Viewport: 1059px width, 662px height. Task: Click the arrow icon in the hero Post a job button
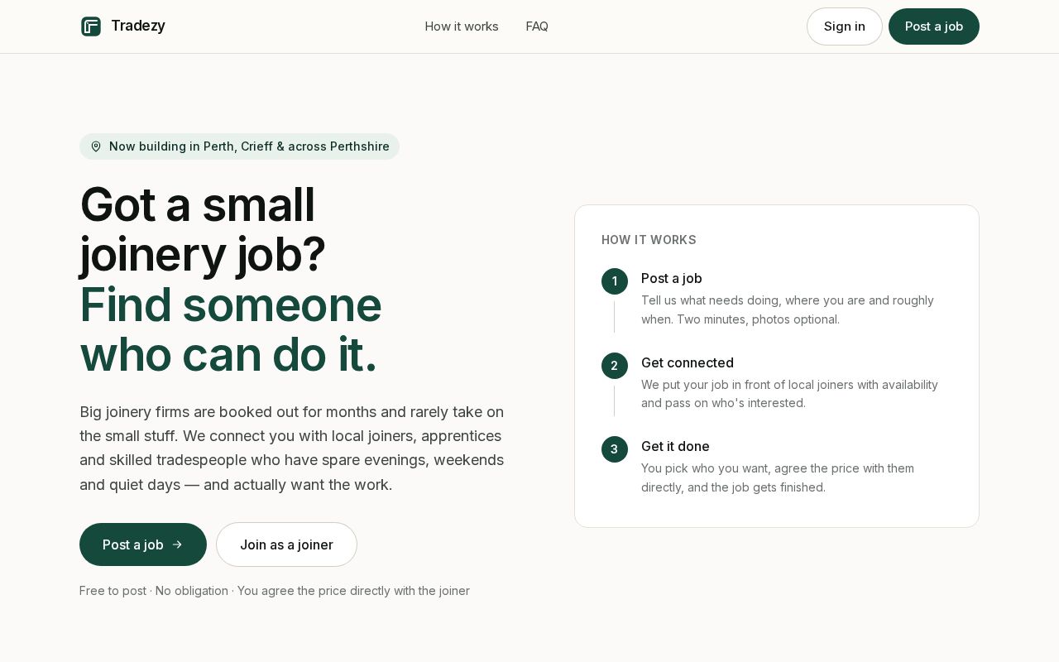click(x=177, y=544)
